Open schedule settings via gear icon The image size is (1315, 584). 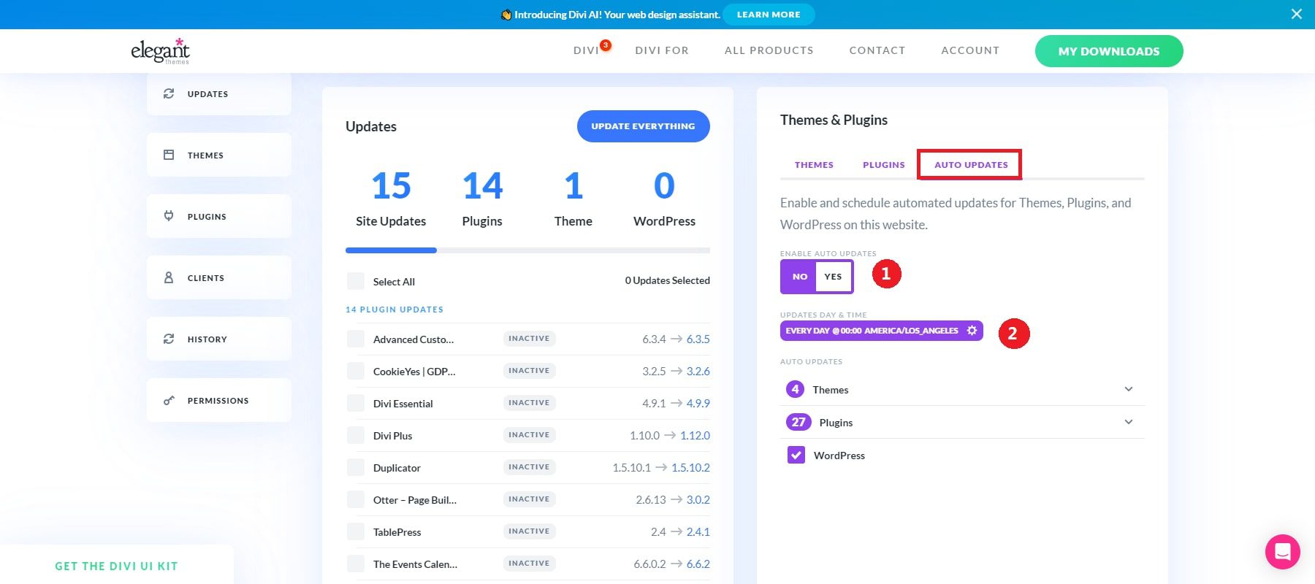click(972, 331)
